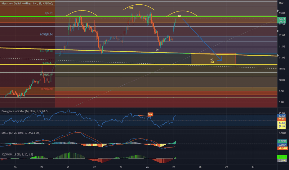The image size is (289, 170).
Task: Click 11.50 on the price axis
Action: 282,47
